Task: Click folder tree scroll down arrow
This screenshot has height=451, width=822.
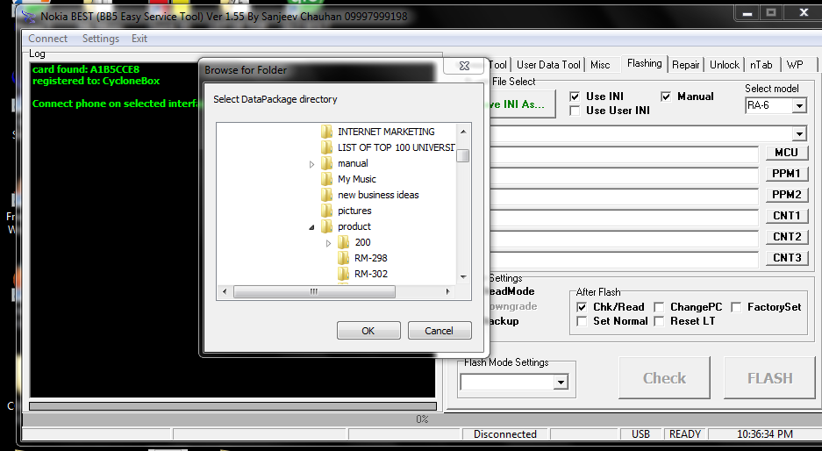Action: [x=463, y=277]
